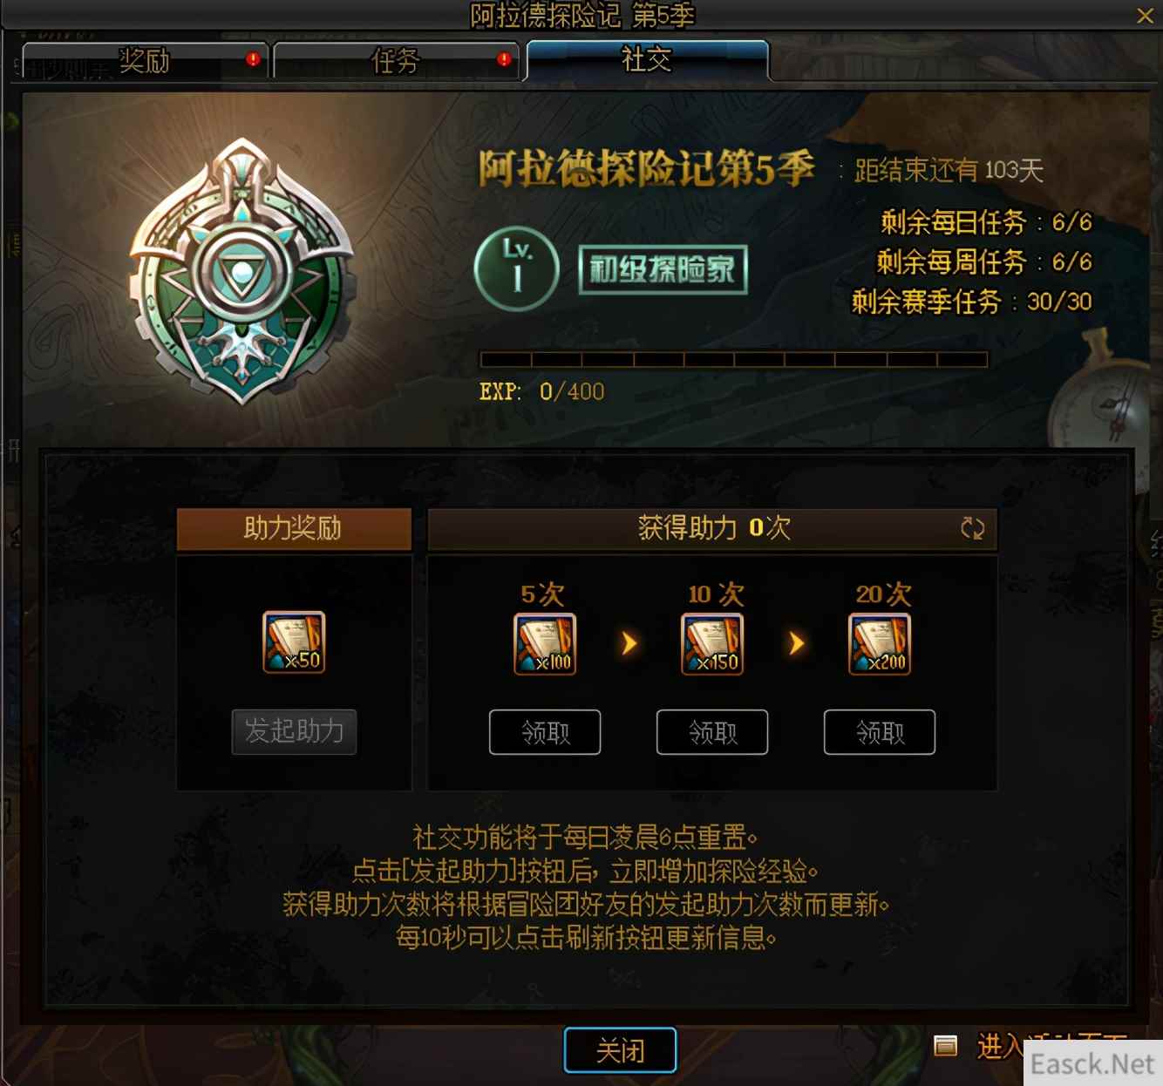Claim the 5次 reward with 领取
1163x1086 pixels.
click(x=545, y=732)
